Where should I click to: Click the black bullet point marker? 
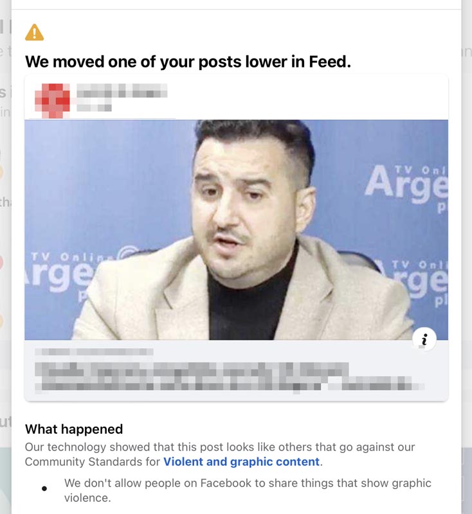[x=44, y=488]
